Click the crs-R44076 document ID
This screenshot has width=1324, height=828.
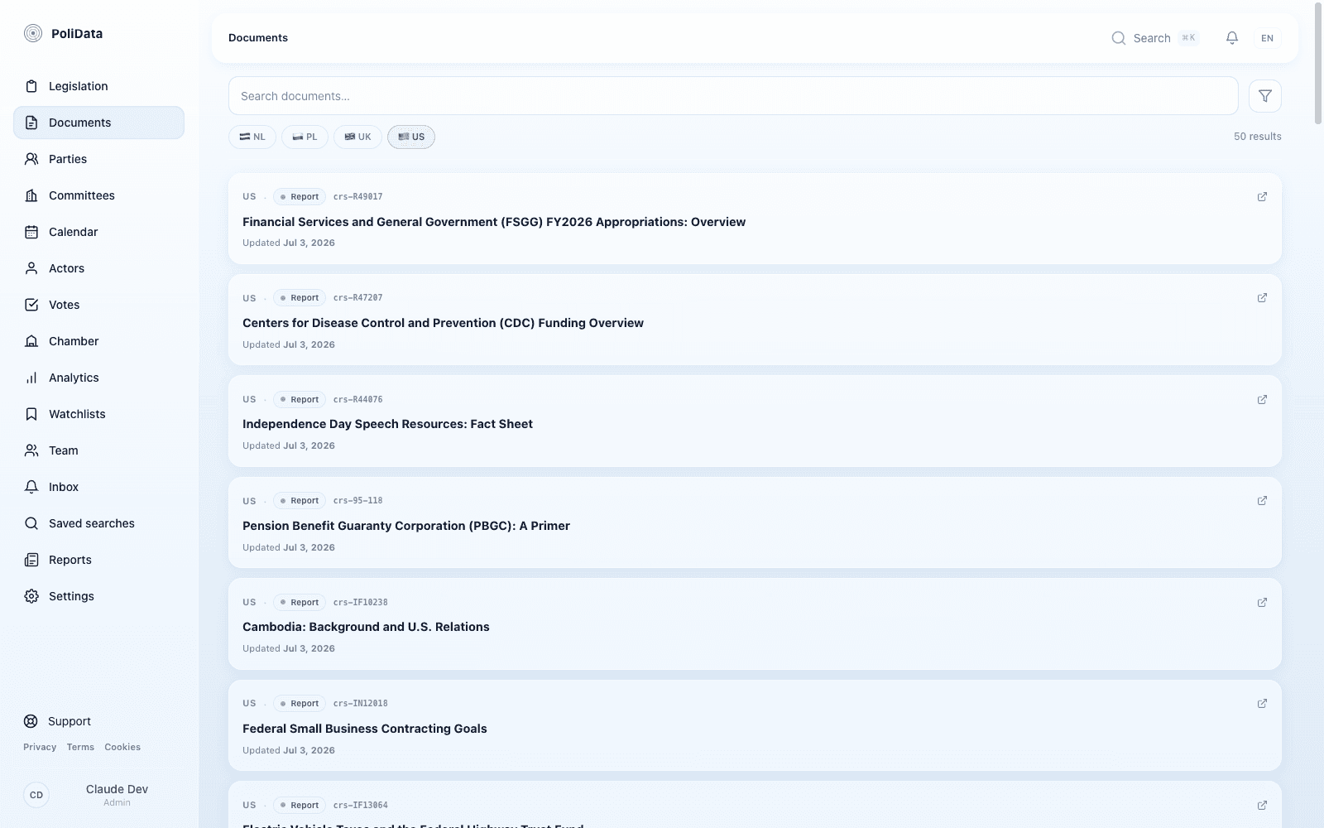(358, 400)
